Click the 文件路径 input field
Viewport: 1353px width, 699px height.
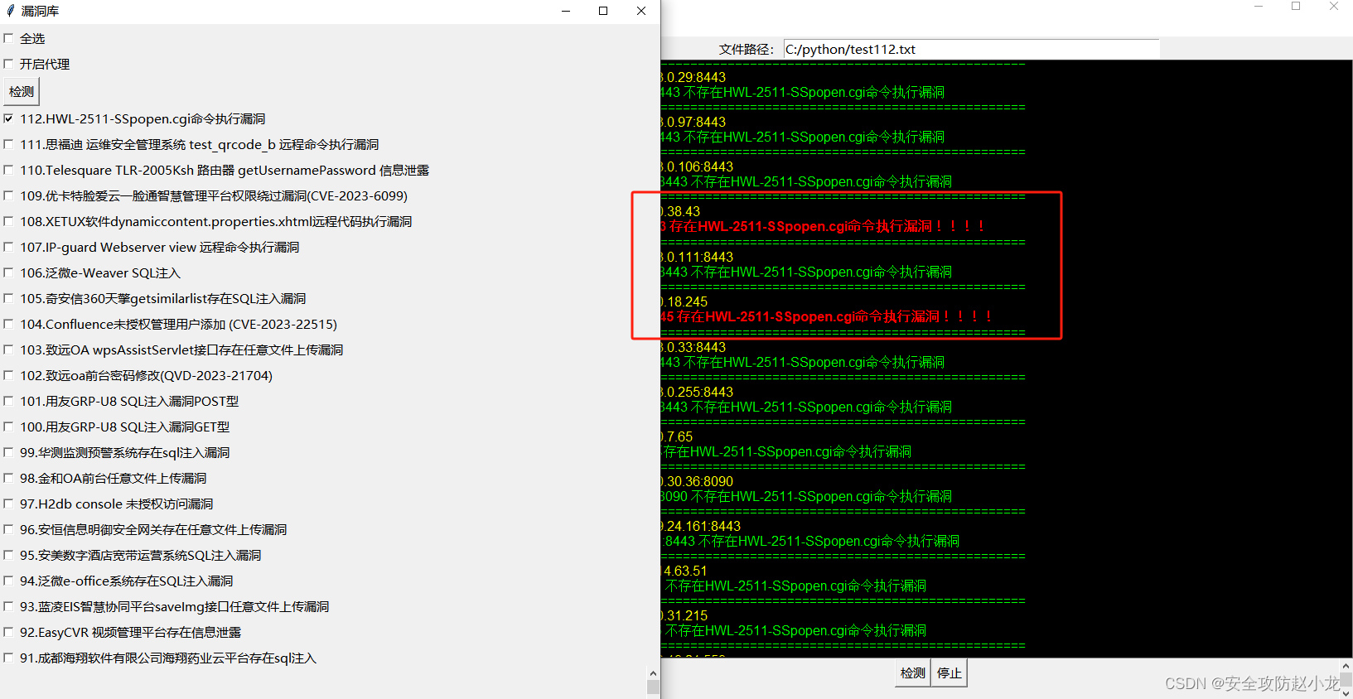971,49
